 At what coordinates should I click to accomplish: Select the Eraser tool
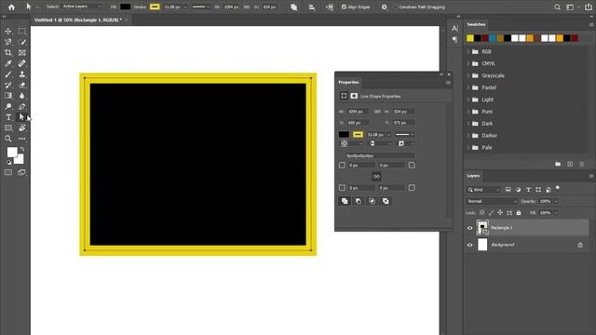[22, 85]
